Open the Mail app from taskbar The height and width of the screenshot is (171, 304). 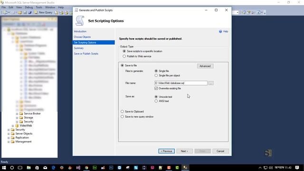tap(45, 168)
